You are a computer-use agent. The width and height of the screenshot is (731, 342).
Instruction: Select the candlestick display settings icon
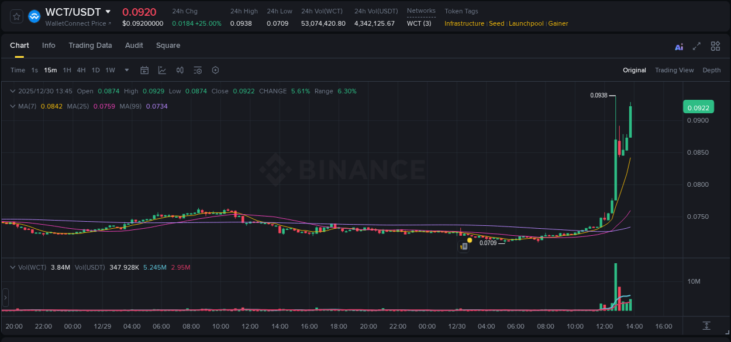click(x=180, y=70)
